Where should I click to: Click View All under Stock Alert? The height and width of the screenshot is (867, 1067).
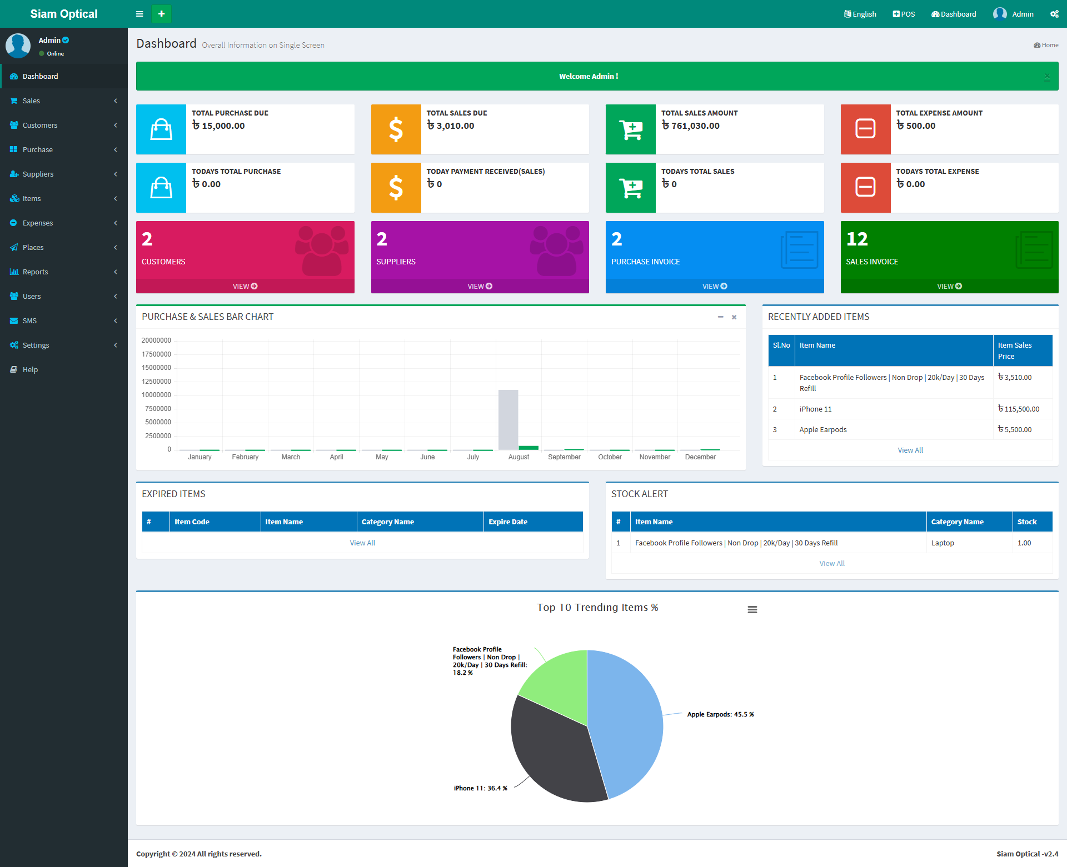[831, 563]
